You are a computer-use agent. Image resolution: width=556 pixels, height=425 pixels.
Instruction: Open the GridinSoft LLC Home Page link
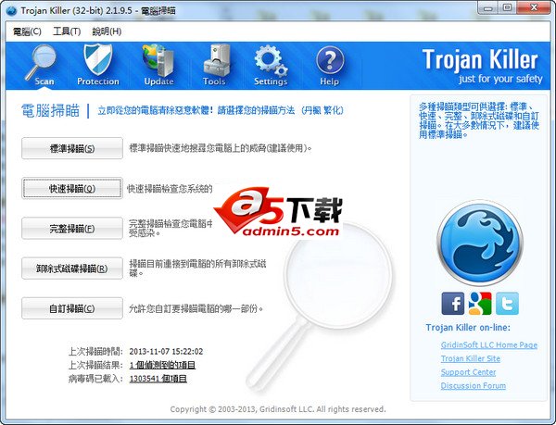coord(489,345)
